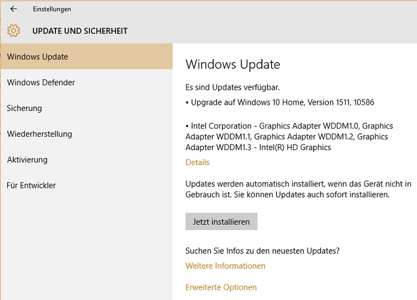Viewport: 417px width, 300px height.
Task: Click the automatic installation notice paragraph
Action: pos(298,189)
